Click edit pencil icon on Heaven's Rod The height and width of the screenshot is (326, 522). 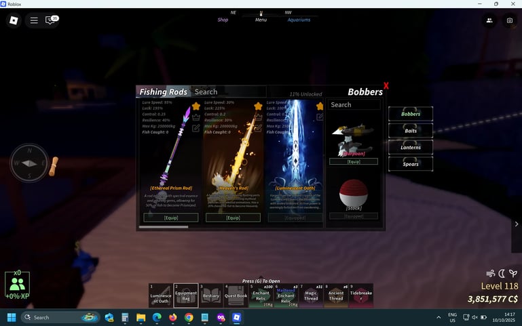258,127
